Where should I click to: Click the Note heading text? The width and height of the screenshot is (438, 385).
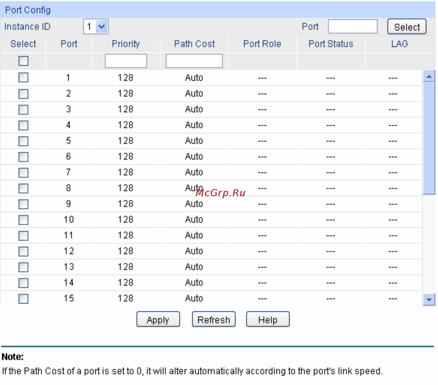tap(13, 357)
